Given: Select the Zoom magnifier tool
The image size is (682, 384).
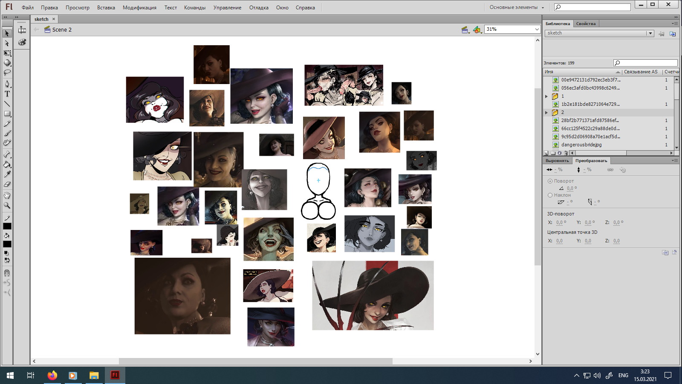Looking at the screenshot, I should click(x=7, y=205).
